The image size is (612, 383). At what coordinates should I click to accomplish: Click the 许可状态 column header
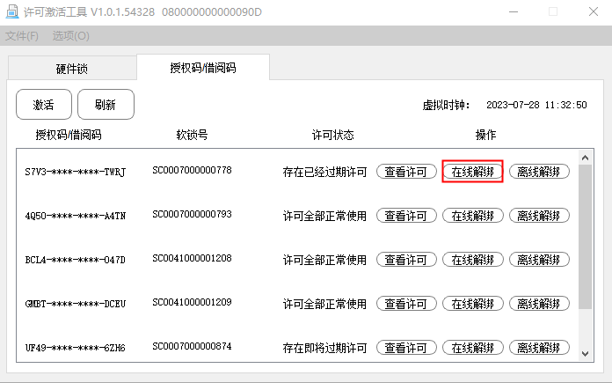pos(332,135)
